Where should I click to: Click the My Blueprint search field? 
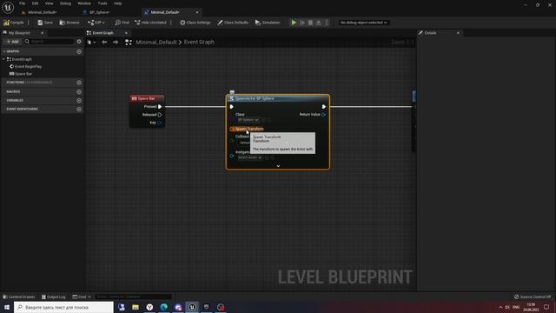pos(50,42)
